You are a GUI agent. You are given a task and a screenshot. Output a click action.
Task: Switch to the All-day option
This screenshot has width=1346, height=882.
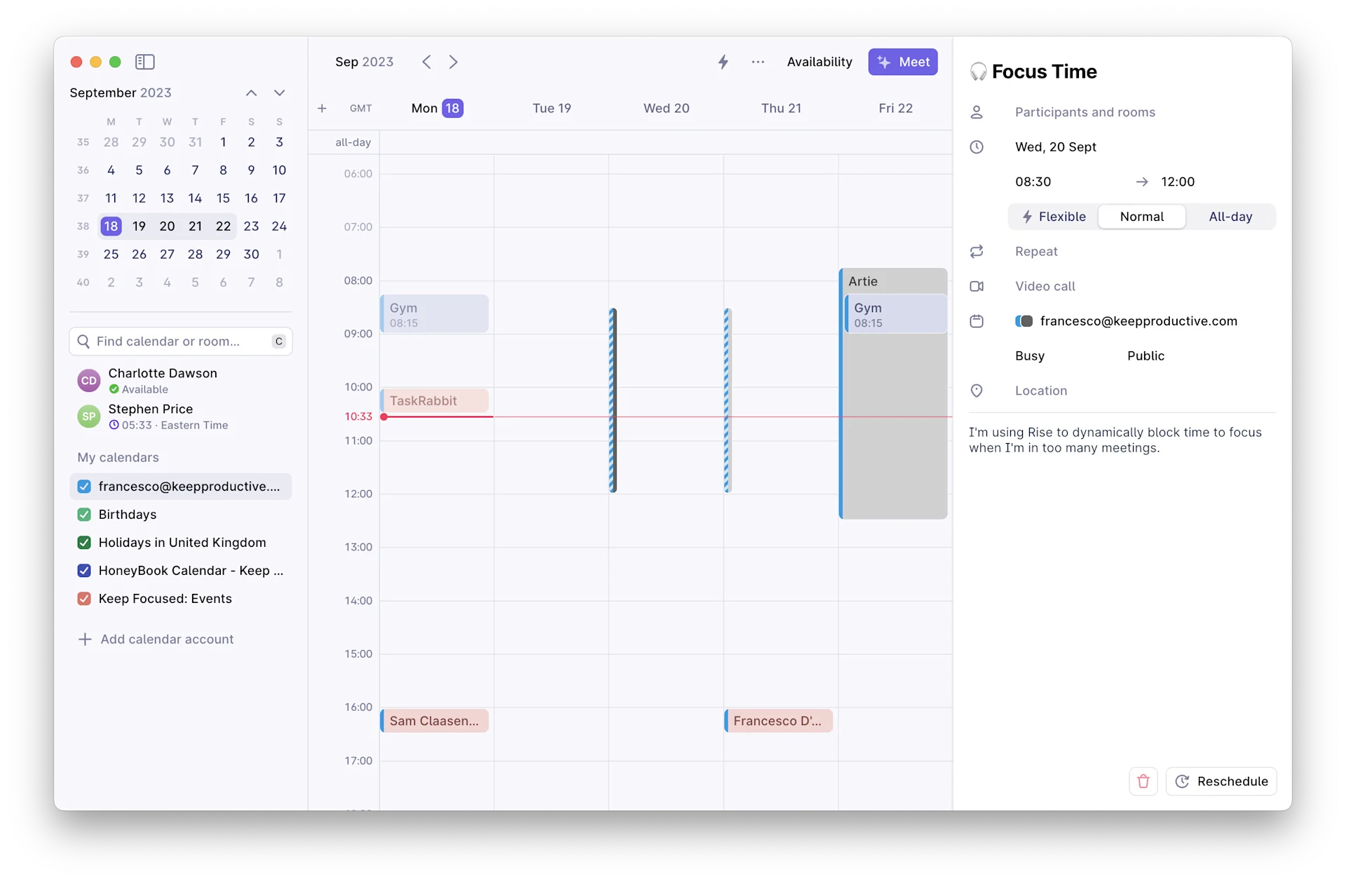click(x=1230, y=217)
